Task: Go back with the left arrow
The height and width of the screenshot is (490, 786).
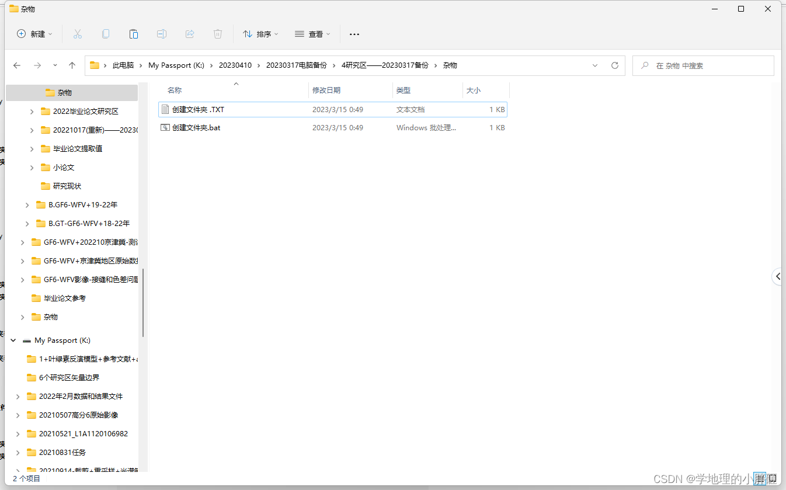Action: tap(17, 65)
